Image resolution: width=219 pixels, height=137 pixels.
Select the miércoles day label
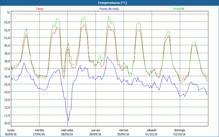[x=67, y=130]
